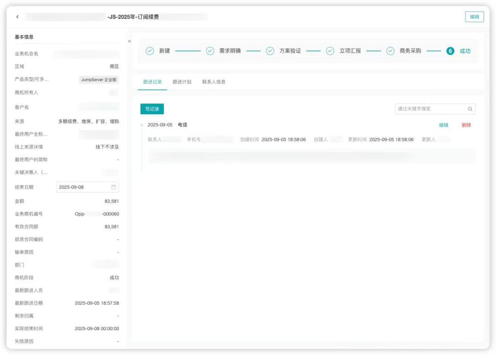The height and width of the screenshot is (355, 496).
Task: Collapse the left info panel
Action: coord(129,41)
